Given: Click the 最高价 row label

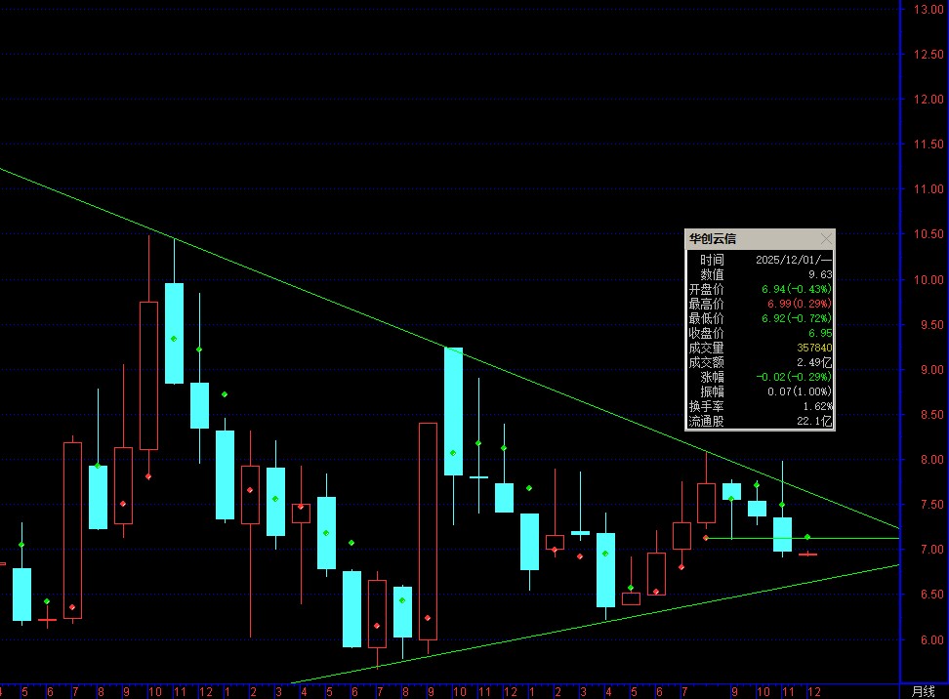Looking at the screenshot, I should pyautogui.click(x=706, y=304).
